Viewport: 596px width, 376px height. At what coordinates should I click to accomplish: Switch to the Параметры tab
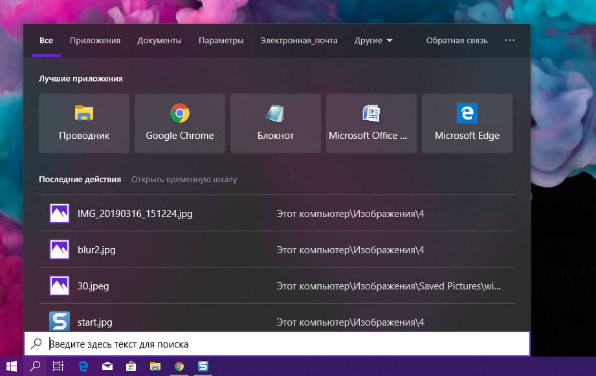[221, 41]
